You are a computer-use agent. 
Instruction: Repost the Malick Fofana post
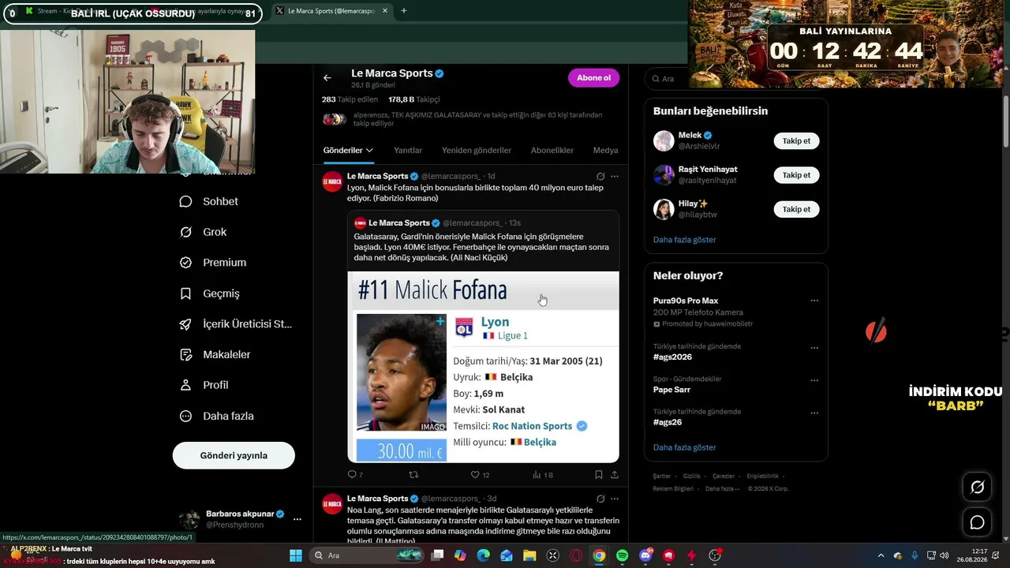click(413, 475)
